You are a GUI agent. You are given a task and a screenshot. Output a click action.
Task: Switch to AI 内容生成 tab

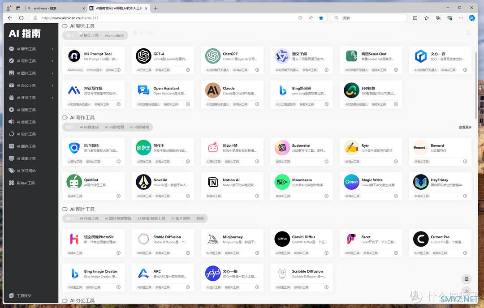tap(89, 127)
